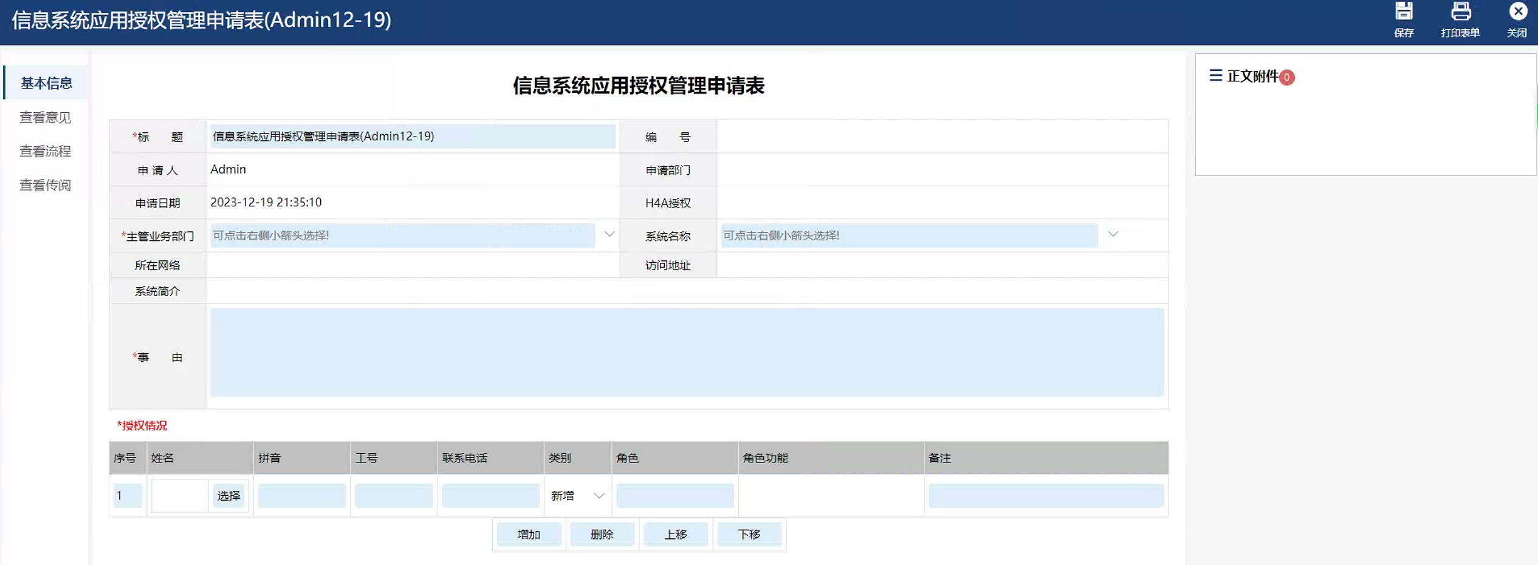Click the 所在网络 label
Image resolution: width=1538 pixels, height=565 pixels.
[157, 265]
